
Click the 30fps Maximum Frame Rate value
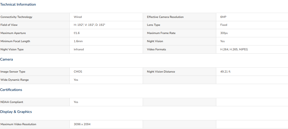pos(224,33)
